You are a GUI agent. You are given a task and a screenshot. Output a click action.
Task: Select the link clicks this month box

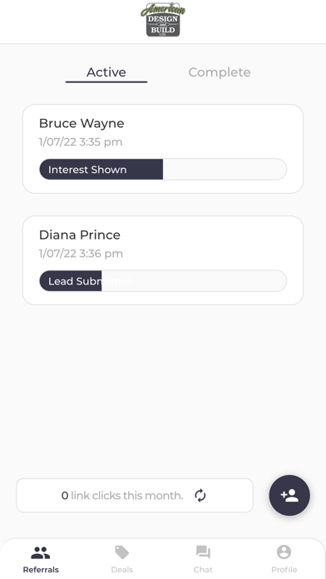[x=135, y=495]
